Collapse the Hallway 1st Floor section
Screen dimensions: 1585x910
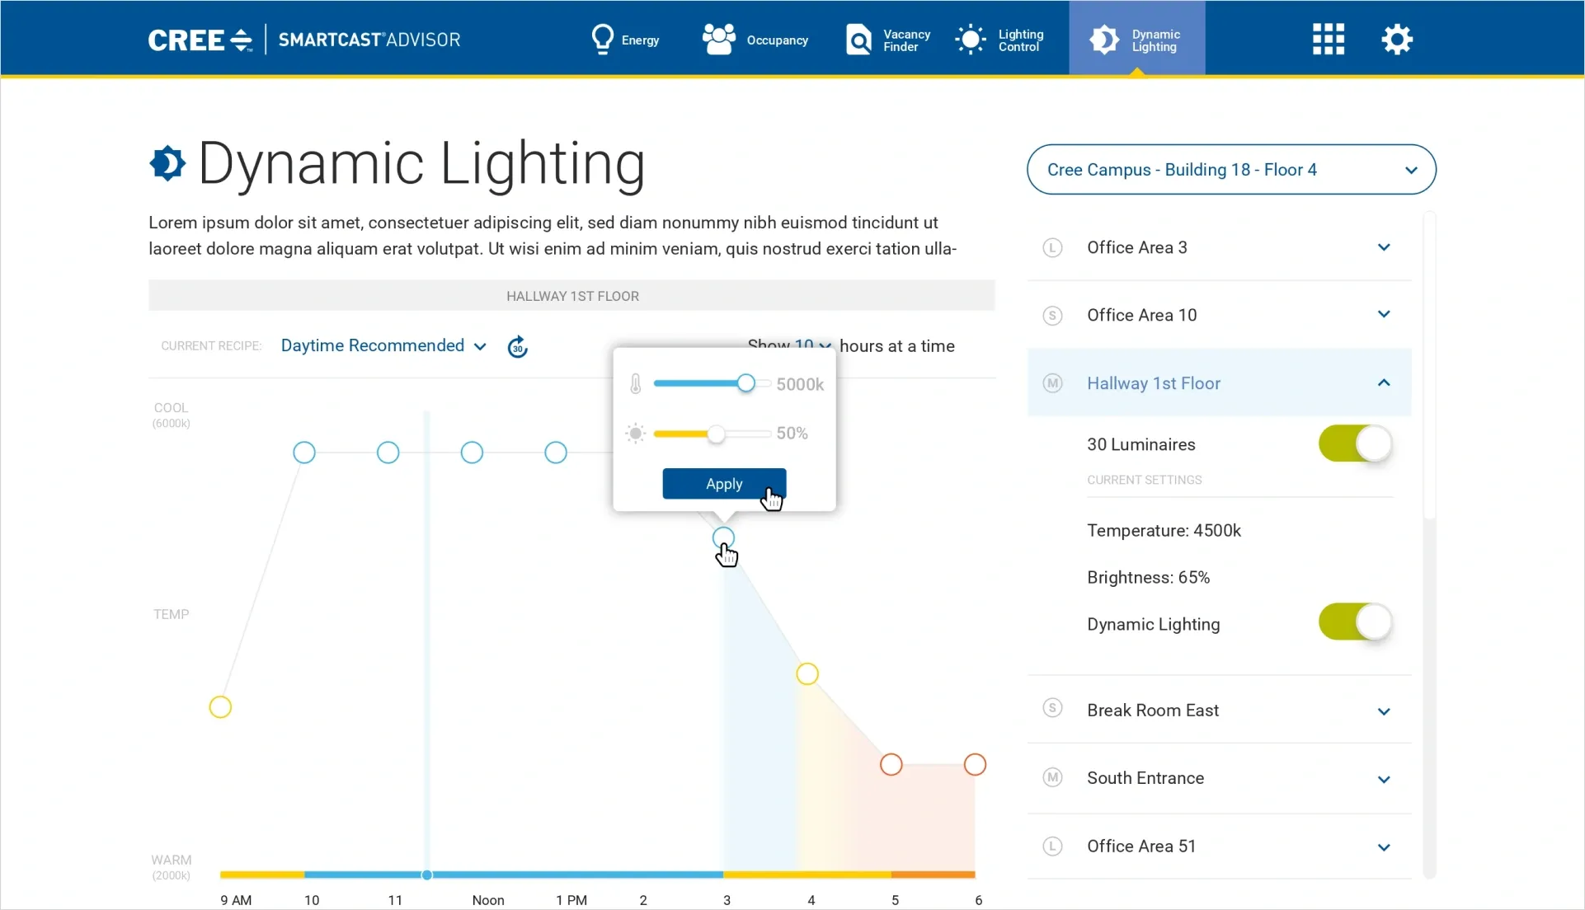[1384, 382]
